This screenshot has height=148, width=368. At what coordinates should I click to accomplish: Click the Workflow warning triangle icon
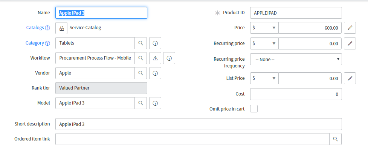155,58
